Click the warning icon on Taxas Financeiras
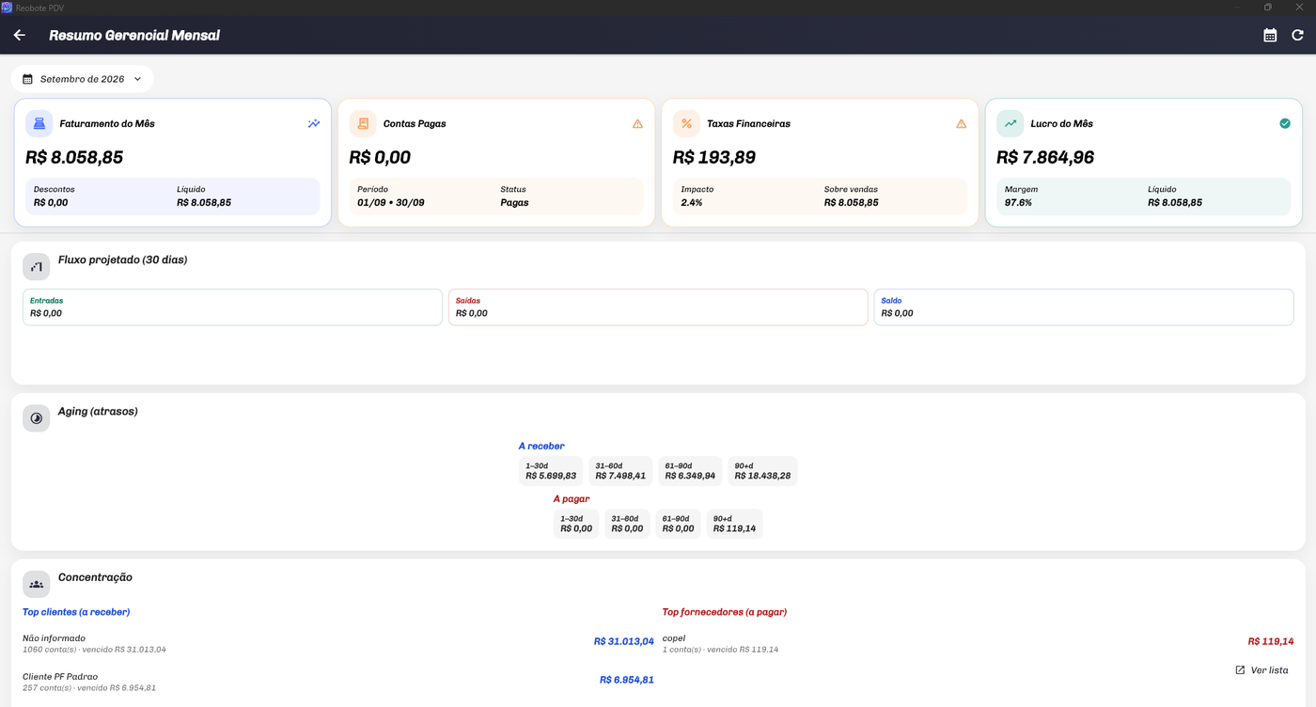The width and height of the screenshot is (1316, 707). point(961,123)
